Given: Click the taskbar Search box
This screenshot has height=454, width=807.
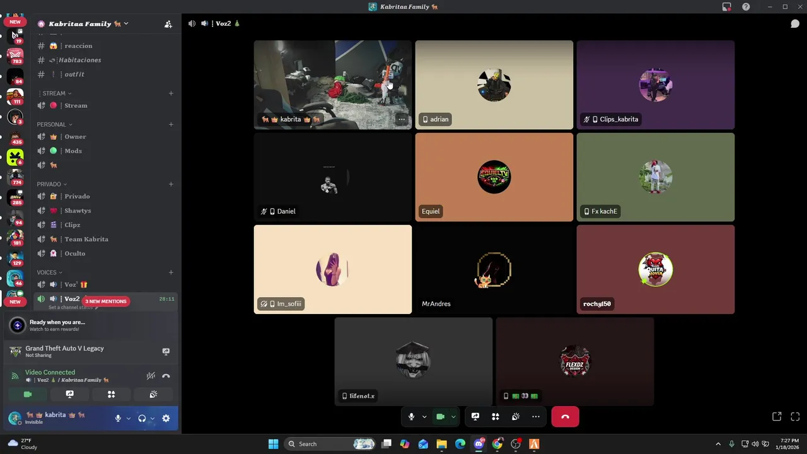Looking at the screenshot, I should 330,444.
